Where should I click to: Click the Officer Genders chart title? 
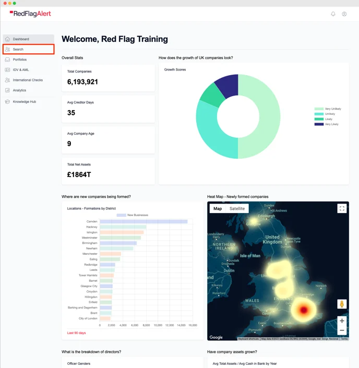point(79,363)
